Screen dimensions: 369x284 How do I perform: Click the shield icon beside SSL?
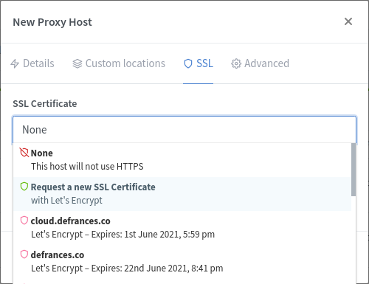[188, 63]
